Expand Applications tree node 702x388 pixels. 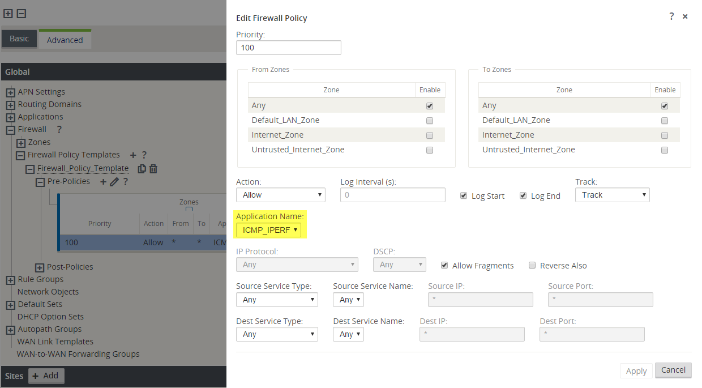point(10,117)
